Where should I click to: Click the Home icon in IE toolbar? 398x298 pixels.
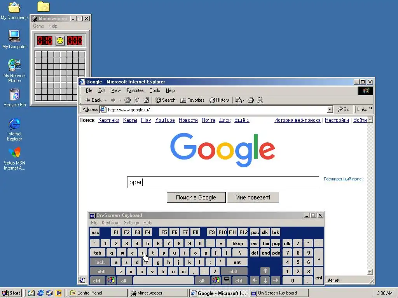pyautogui.click(x=146, y=100)
